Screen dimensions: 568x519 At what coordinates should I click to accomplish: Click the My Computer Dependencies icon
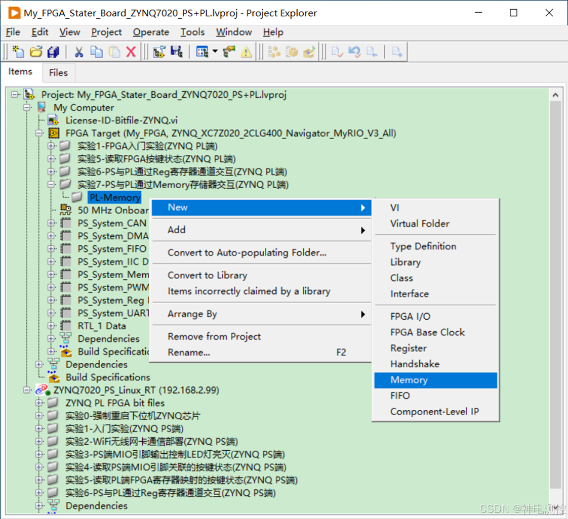coord(53,364)
